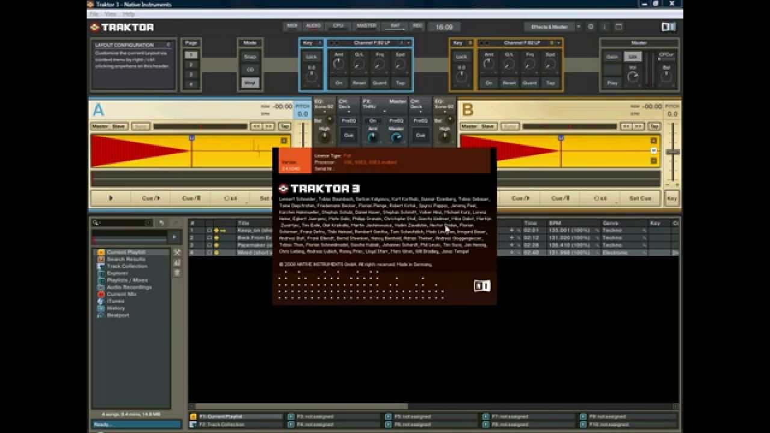The width and height of the screenshot is (770, 433).
Task: Toggle the Master Lim limiter button
Action: coord(632,57)
